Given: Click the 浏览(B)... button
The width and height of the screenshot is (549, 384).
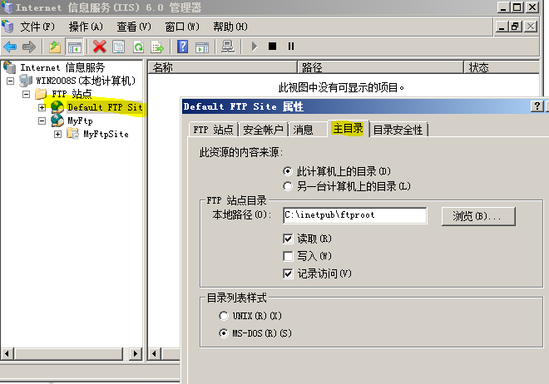Looking at the screenshot, I should click(x=478, y=216).
